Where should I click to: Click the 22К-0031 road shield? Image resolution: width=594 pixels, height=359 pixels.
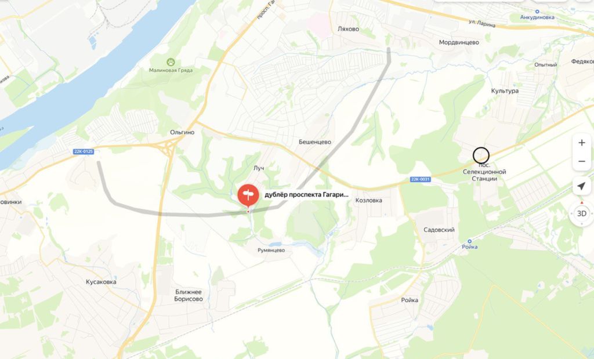[420, 179]
